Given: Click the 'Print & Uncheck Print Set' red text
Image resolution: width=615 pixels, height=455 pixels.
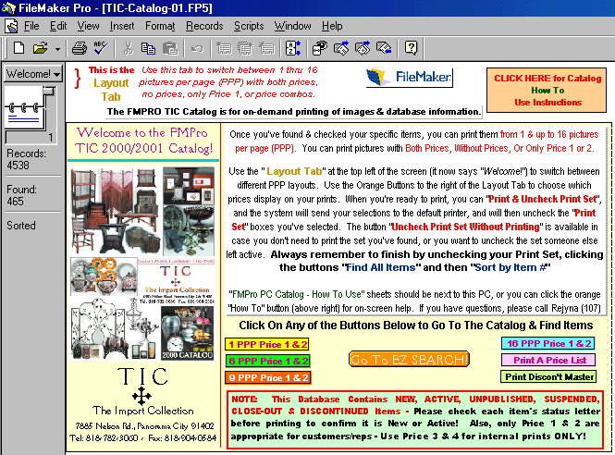Looking at the screenshot, I should coord(543,199).
